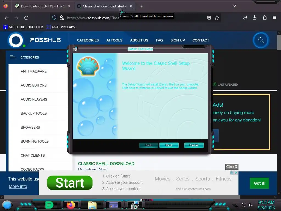Open the BACKUP TOOLS category
Image resolution: width=281 pixels, height=211 pixels.
[x=34, y=113]
